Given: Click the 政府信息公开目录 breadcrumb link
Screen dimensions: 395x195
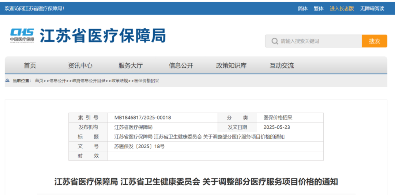Looking at the screenshot, I should click(x=89, y=81).
